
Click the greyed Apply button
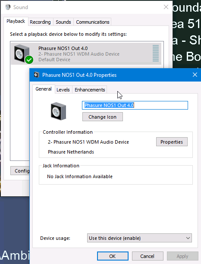coord(182,256)
